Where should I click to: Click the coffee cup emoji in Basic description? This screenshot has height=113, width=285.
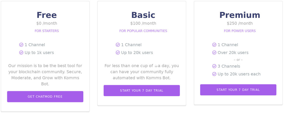click(156, 66)
